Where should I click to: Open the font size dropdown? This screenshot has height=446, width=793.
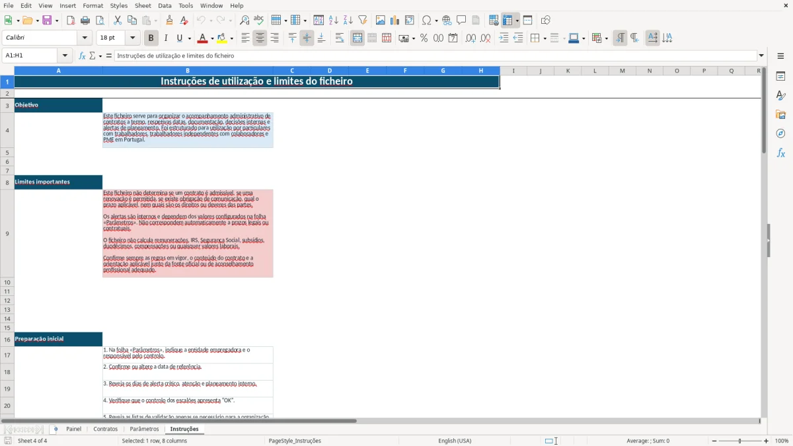coord(132,38)
